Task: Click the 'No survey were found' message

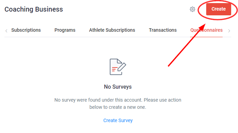Action: pyautogui.click(x=118, y=100)
